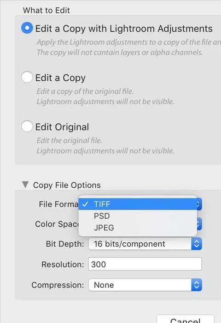Select the Edit Original radio option
Image resolution: width=221 pixels, height=323 pixels.
(x=27, y=126)
